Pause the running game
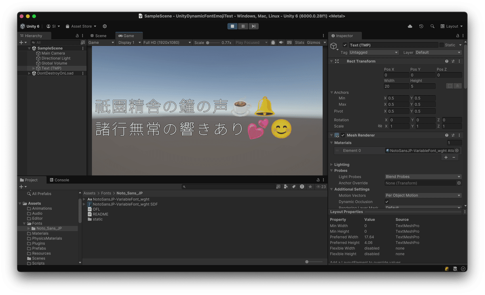The width and height of the screenshot is (485, 295). 243,26
